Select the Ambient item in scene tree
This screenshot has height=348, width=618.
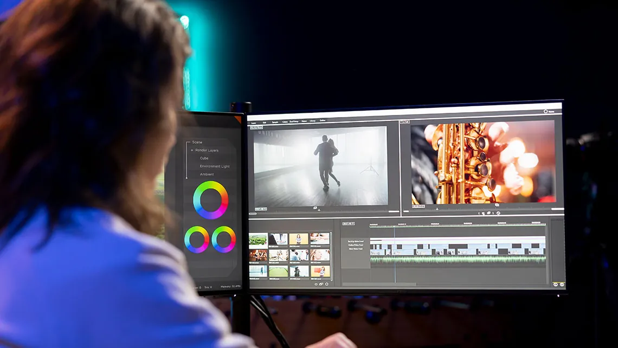pyautogui.click(x=207, y=174)
